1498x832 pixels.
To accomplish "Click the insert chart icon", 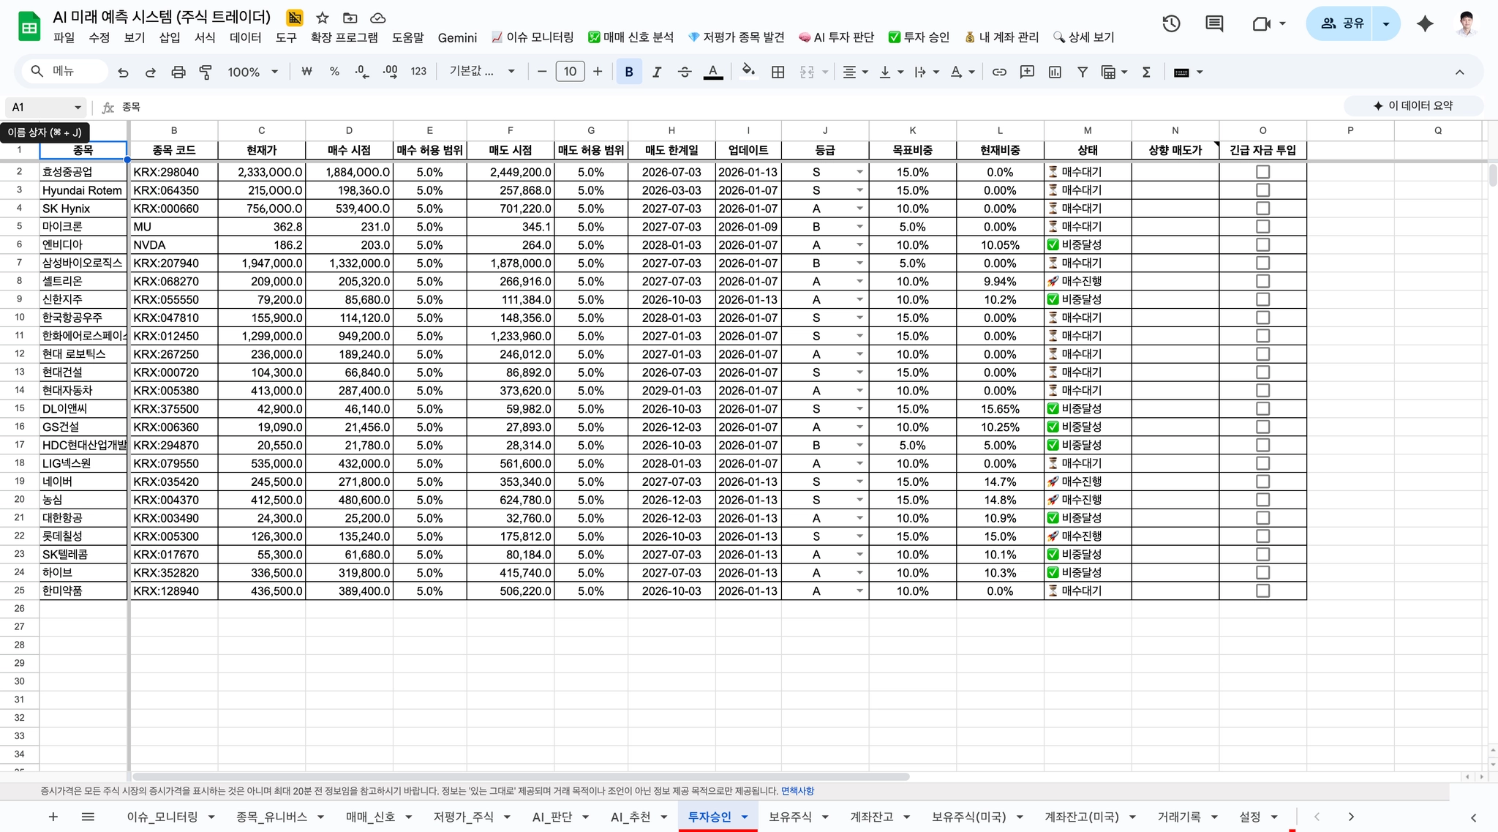I will point(1055,72).
